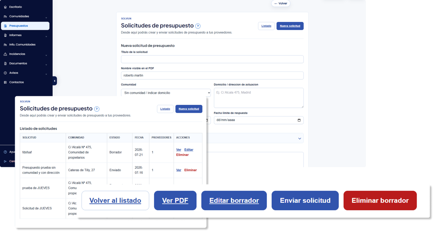Click the help icon beside the front listing title
The image size is (433, 231).
(x=97, y=109)
